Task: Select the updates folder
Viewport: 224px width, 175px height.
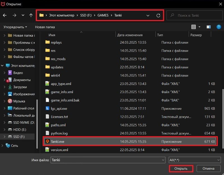Action: click(x=130, y=67)
